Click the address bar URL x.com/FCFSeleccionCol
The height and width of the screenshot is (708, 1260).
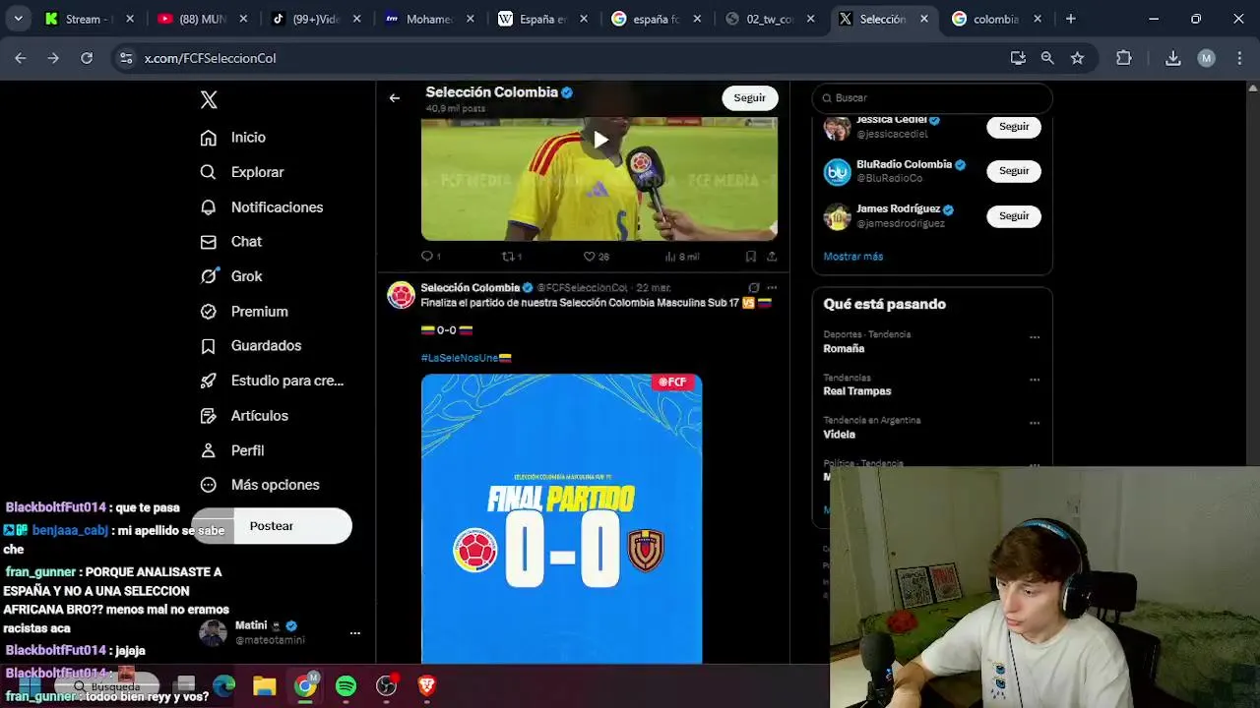click(x=210, y=58)
